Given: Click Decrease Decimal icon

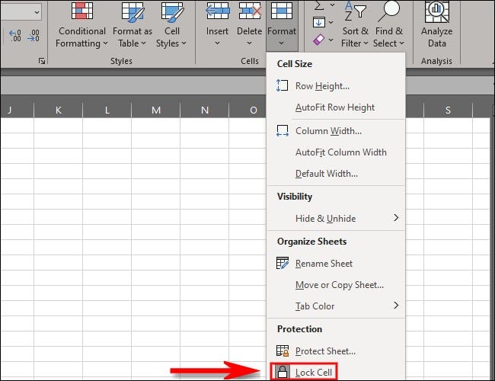Looking at the screenshot, I should [34, 35].
